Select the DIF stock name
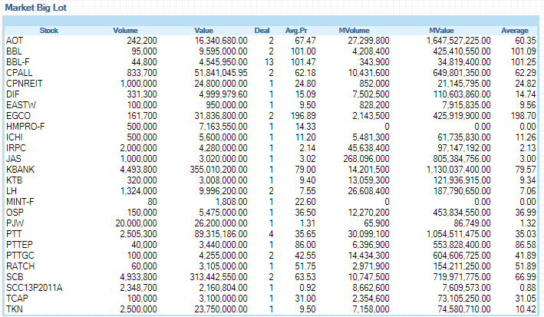 [x=13, y=94]
